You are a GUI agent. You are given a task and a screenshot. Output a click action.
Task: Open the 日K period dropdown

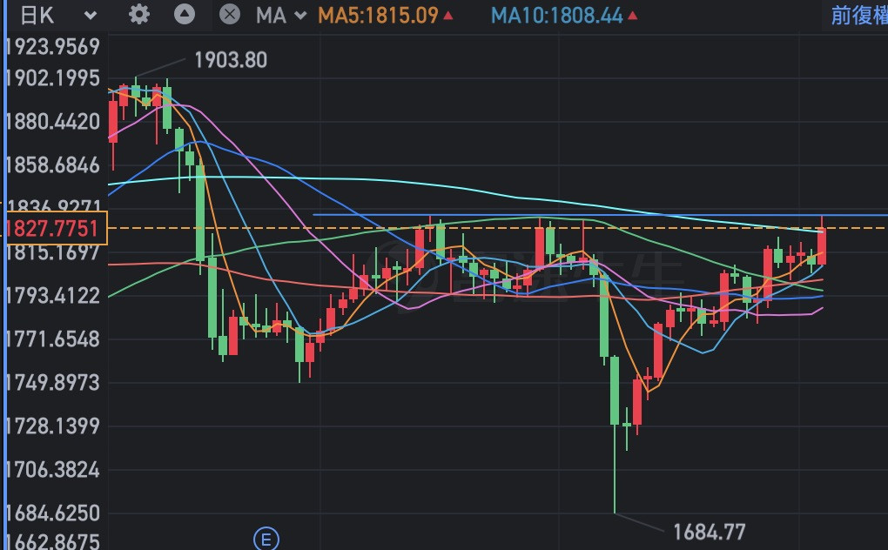point(57,16)
